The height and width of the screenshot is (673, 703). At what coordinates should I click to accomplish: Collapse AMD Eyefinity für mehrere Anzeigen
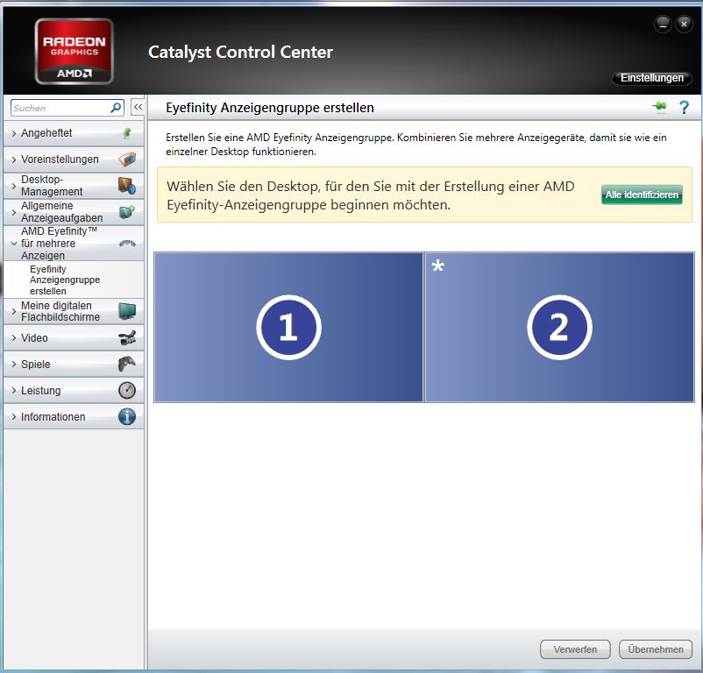(x=14, y=244)
